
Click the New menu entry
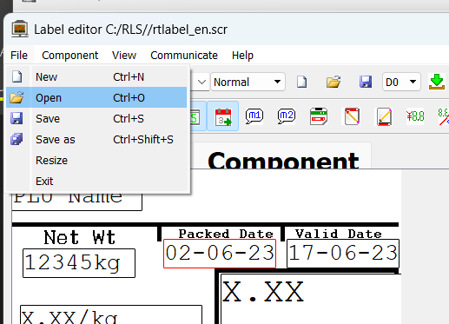[x=96, y=77]
